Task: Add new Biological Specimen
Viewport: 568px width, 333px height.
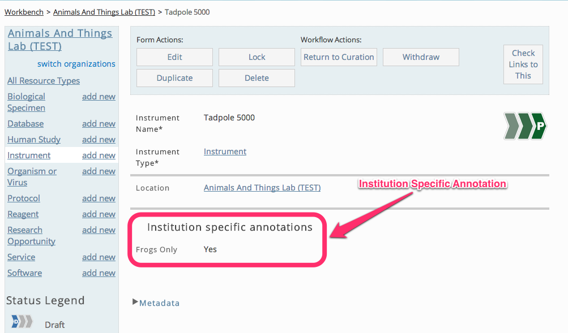Action: click(99, 97)
